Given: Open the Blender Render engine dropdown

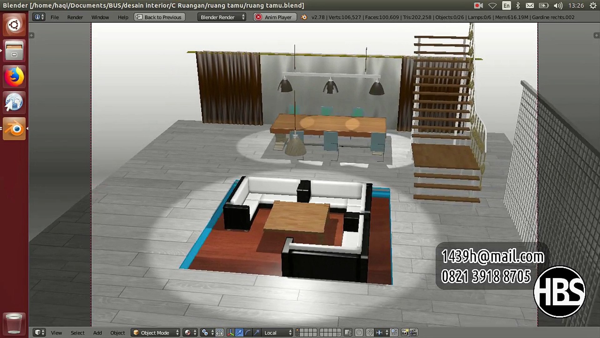Looking at the screenshot, I should pyautogui.click(x=222, y=17).
